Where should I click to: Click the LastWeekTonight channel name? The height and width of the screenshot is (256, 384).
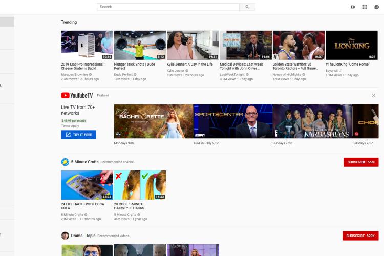tap(232, 74)
